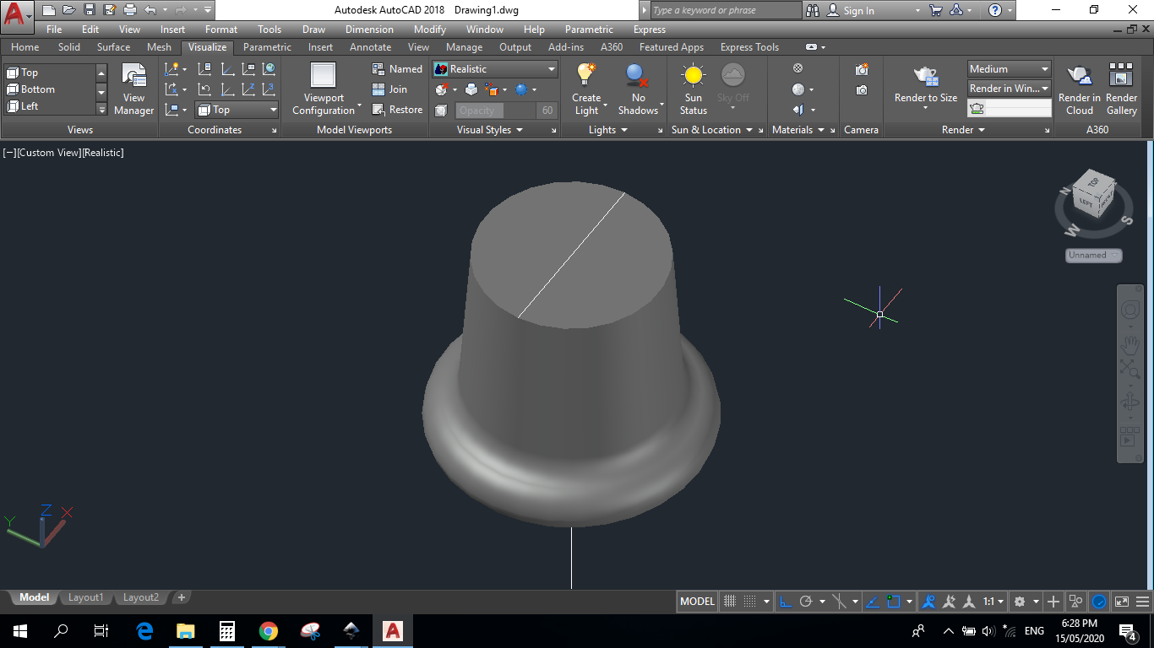Open the Materials Browser icon
Image resolution: width=1154 pixels, height=648 pixels.
tap(797, 68)
